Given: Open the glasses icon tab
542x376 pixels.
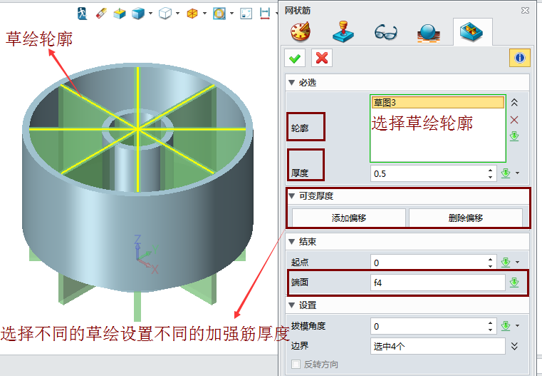Looking at the screenshot, I should [386, 32].
